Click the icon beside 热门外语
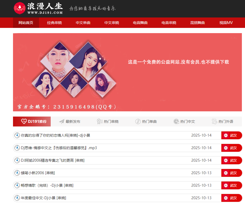245x206 pixels. point(214,122)
